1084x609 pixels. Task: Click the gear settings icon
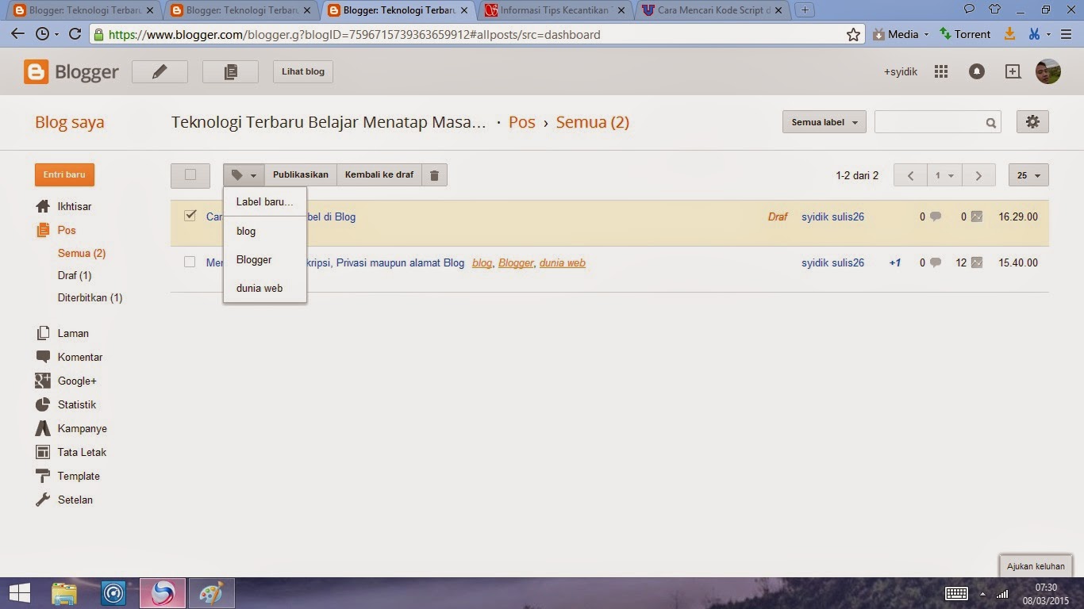coord(1032,122)
